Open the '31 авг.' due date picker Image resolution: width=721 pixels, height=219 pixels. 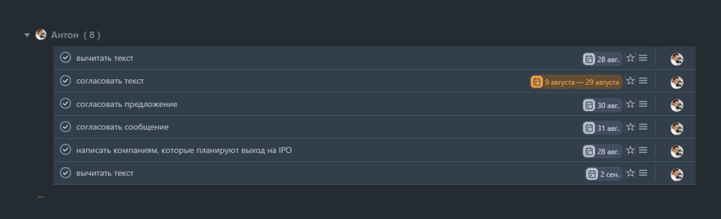click(602, 128)
